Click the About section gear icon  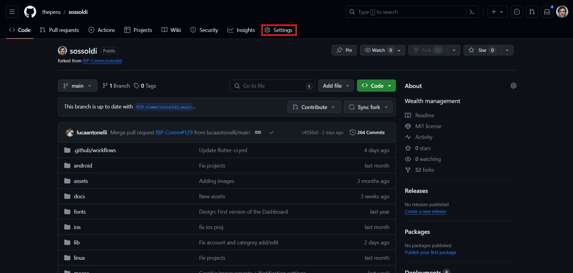click(514, 86)
